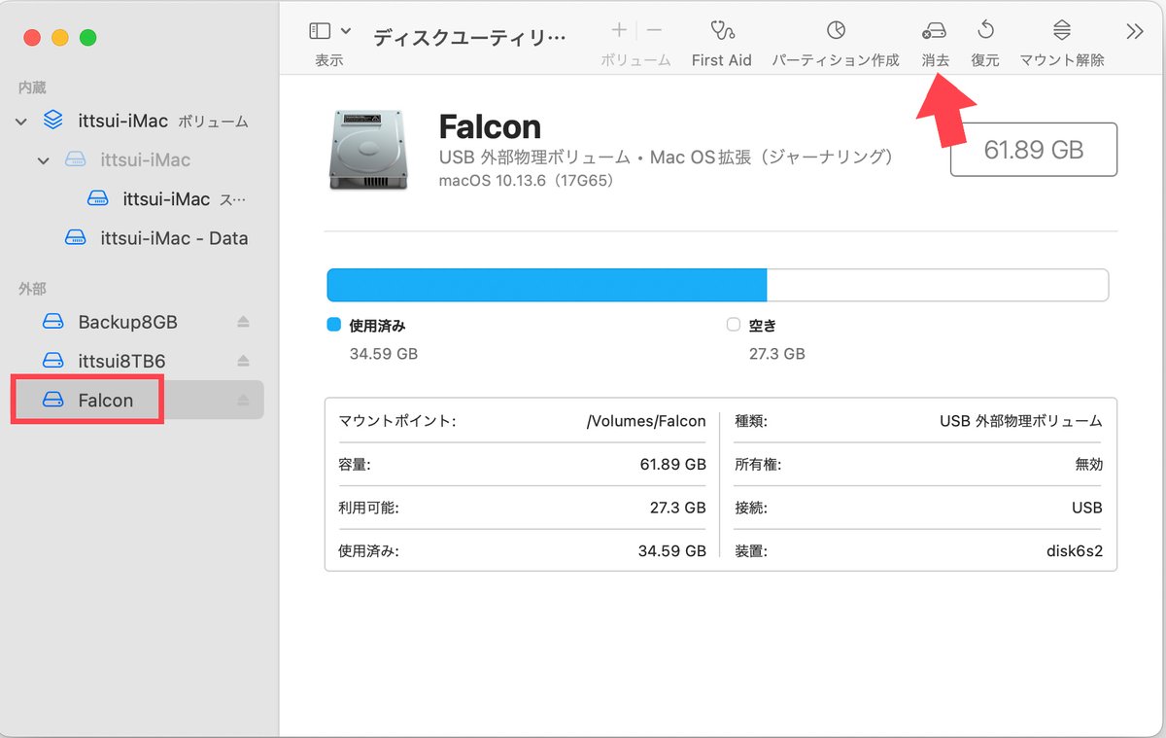Close the Disk Utility window
Viewport: 1166px width, 738px height.
click(32, 38)
